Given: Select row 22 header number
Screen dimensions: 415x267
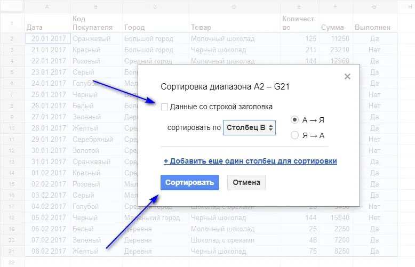Looking at the screenshot, I should pyautogui.click(x=12, y=262).
